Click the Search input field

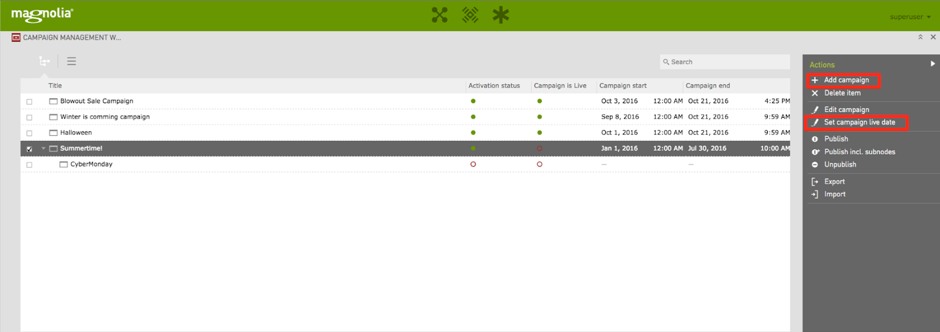click(x=724, y=62)
